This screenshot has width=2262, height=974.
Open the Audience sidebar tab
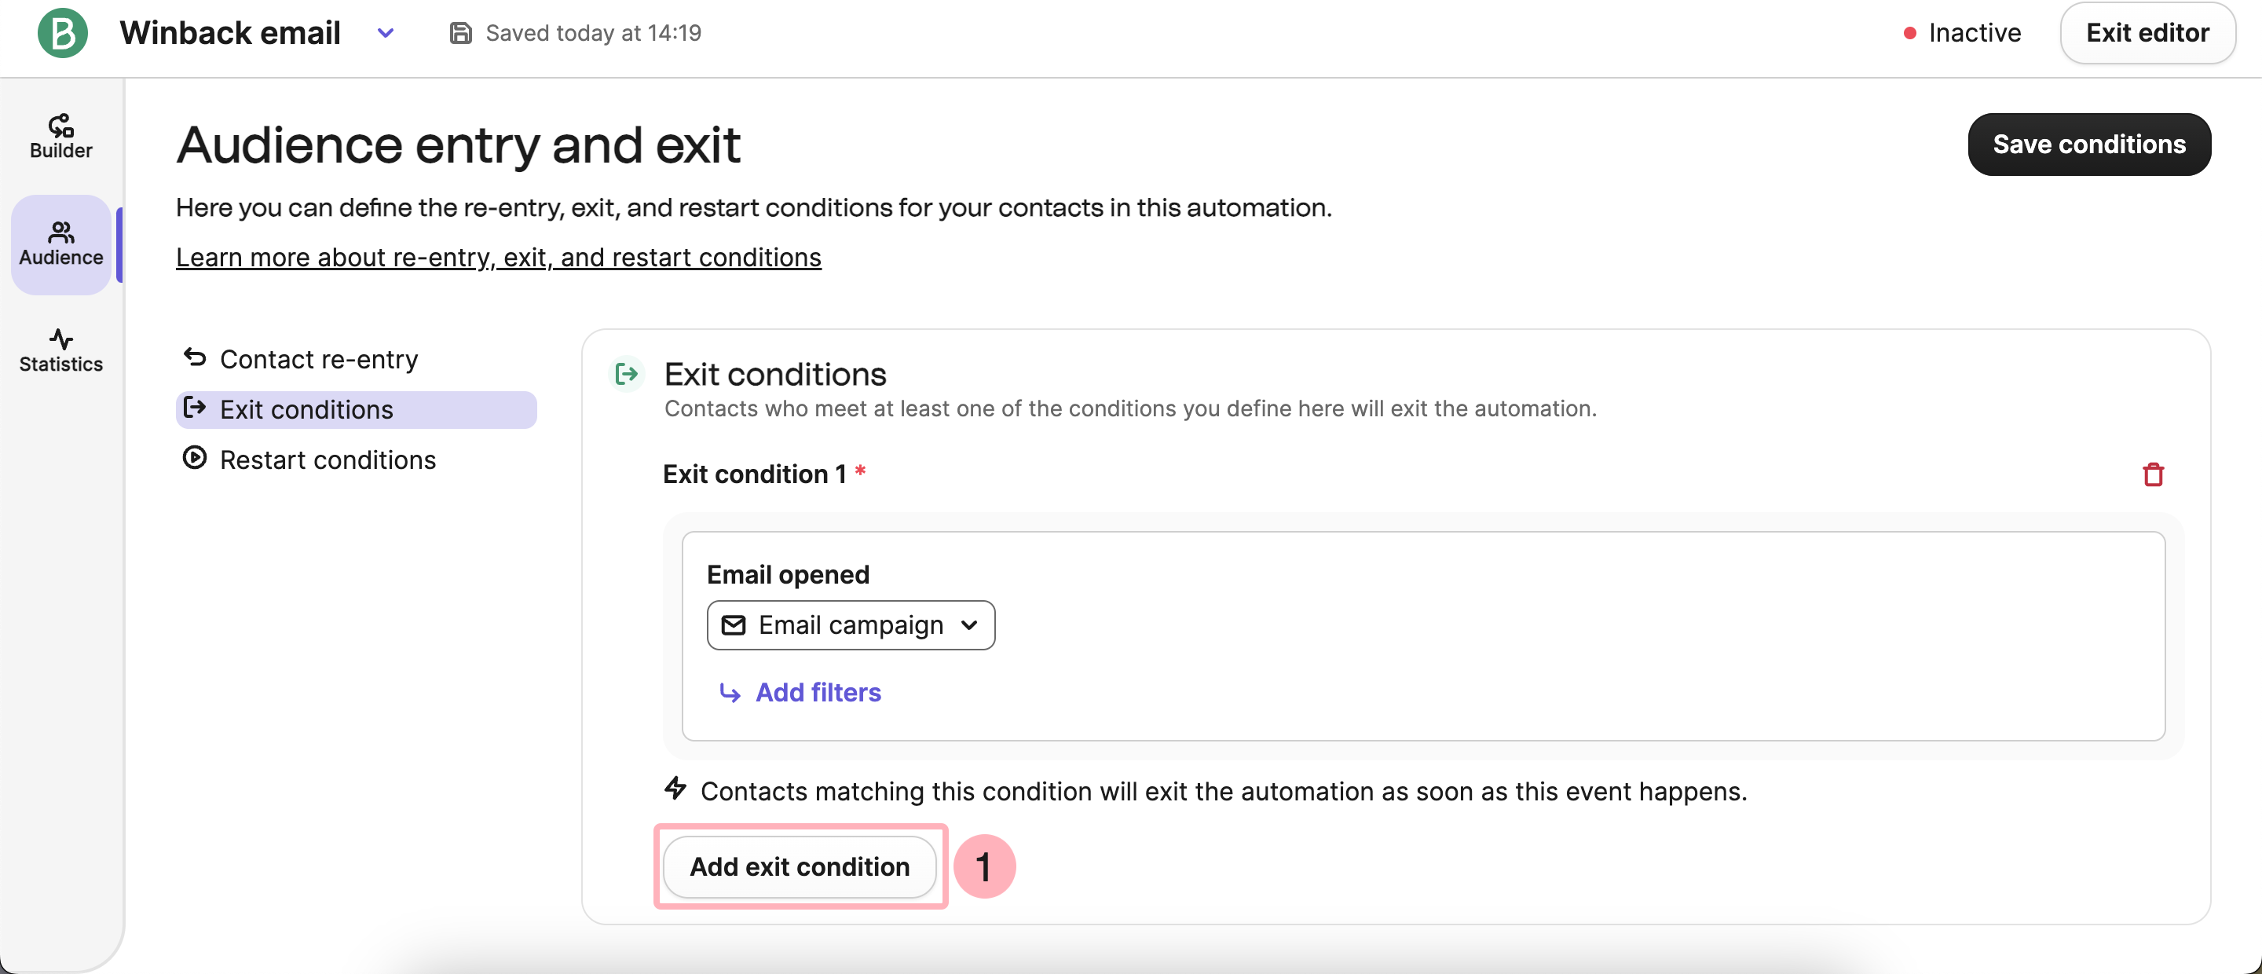tap(60, 244)
